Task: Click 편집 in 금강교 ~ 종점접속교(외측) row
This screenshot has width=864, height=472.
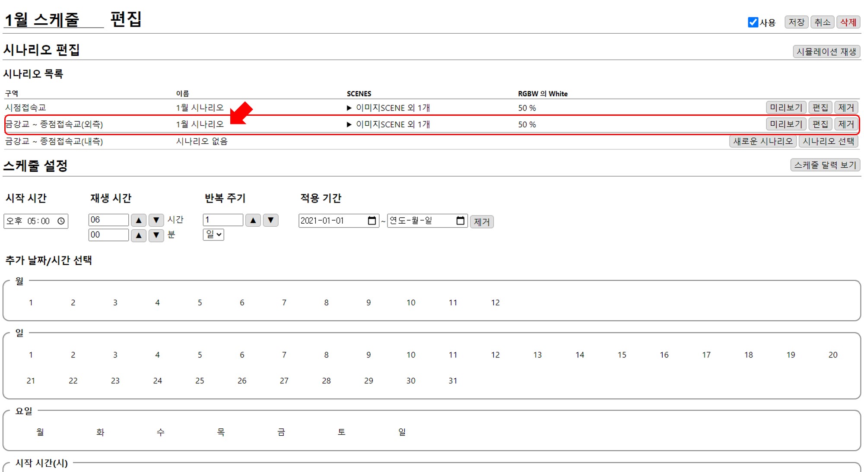Action: pyautogui.click(x=820, y=124)
